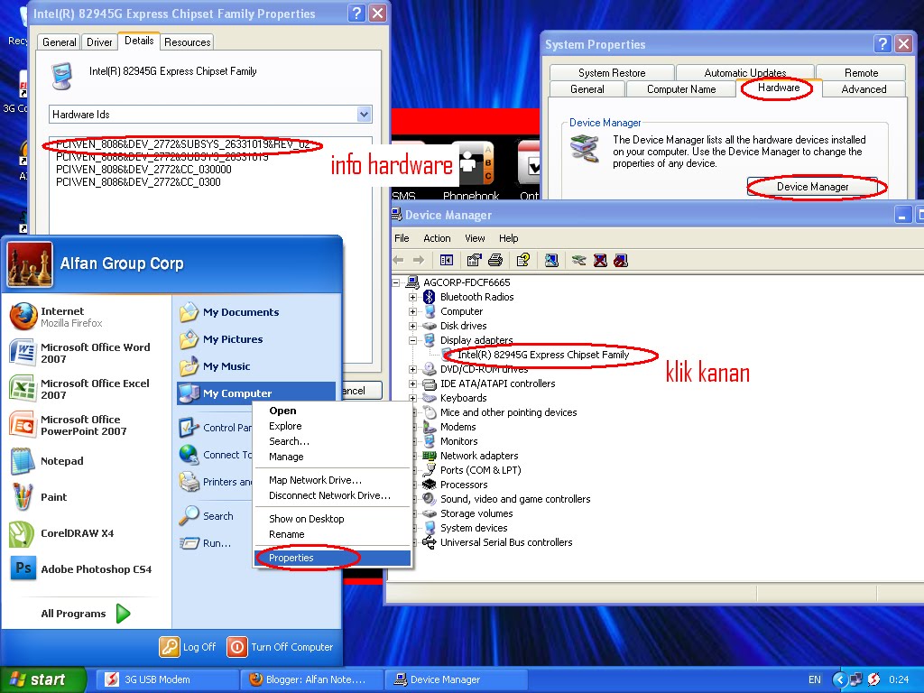Collapse the Display adapters node
Viewport: 924px width, 693px height.
(x=412, y=340)
